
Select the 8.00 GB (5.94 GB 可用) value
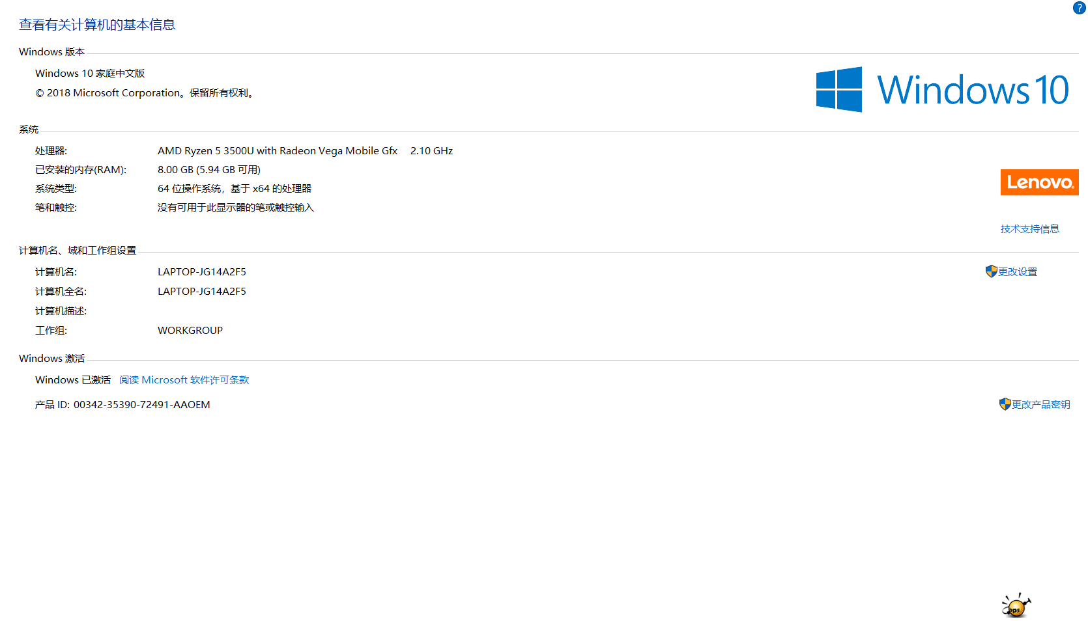(x=209, y=169)
